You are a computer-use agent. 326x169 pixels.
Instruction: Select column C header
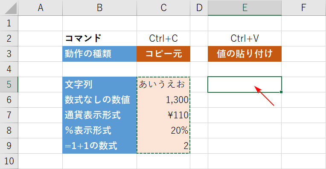(x=163, y=8)
